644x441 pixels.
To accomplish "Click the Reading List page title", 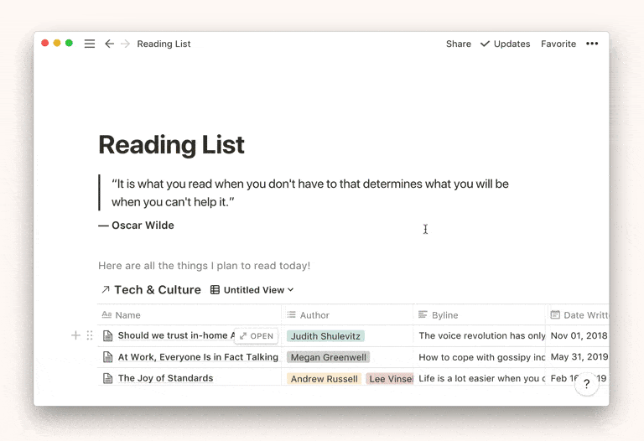I will coord(171,145).
